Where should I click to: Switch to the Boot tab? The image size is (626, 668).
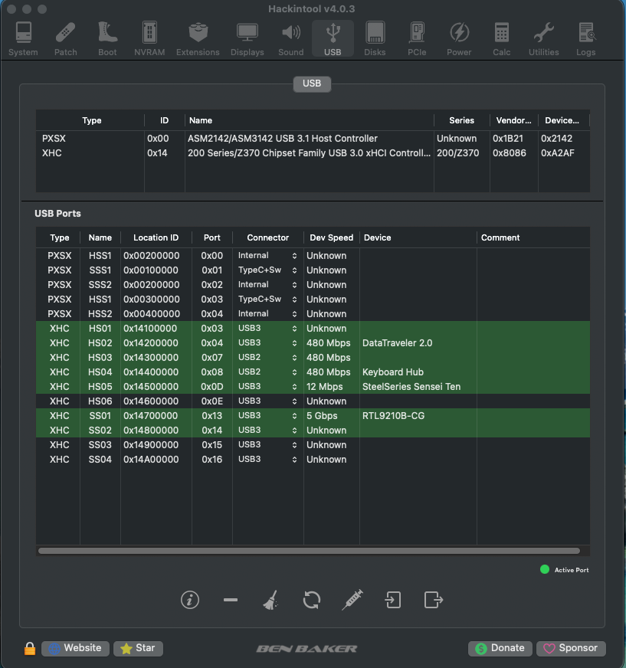point(107,39)
